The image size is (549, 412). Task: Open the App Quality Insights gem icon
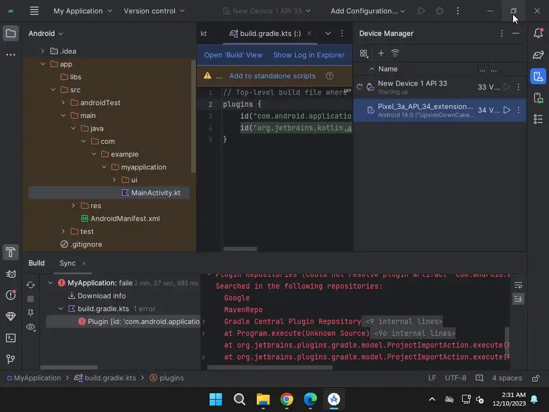coord(11,317)
